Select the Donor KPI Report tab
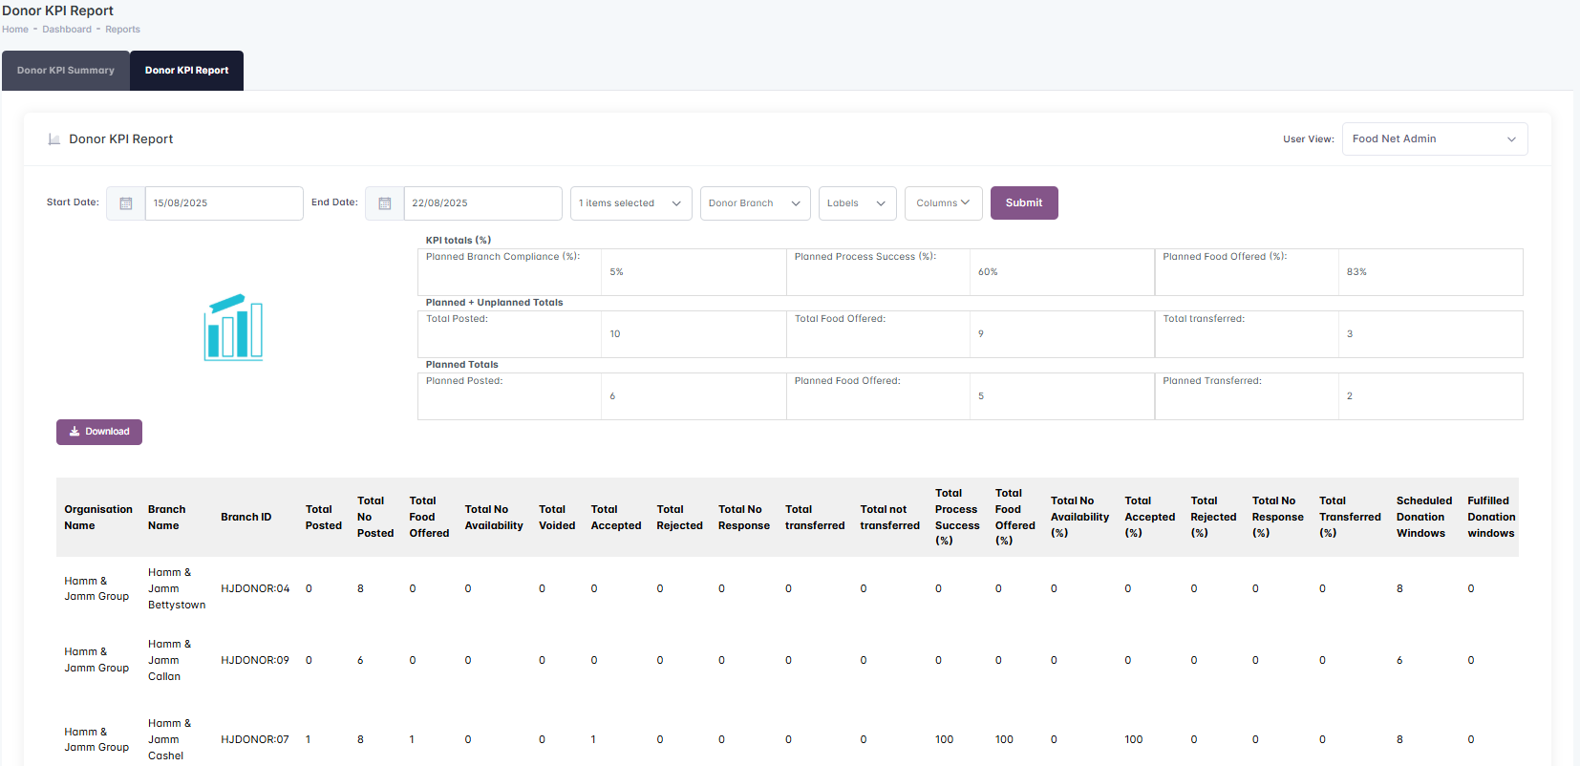1580x766 pixels. coord(186,71)
